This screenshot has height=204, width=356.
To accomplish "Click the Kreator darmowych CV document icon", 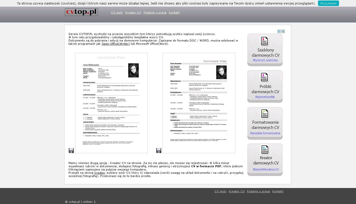I will (x=265, y=150).
